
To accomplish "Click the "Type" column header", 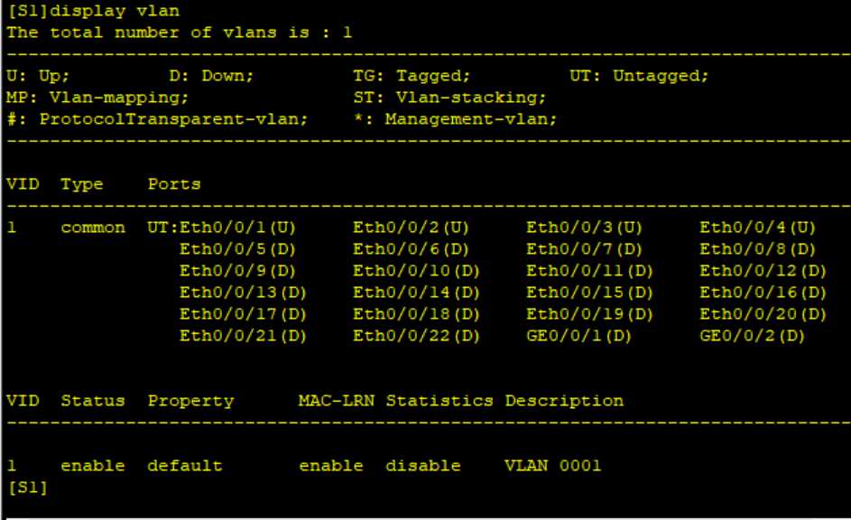I will [81, 183].
